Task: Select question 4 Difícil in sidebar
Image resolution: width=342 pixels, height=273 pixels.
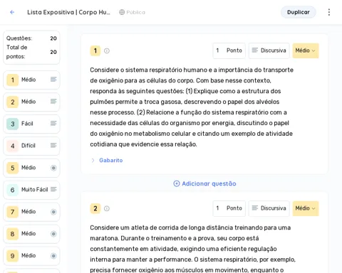Action: coord(31,146)
